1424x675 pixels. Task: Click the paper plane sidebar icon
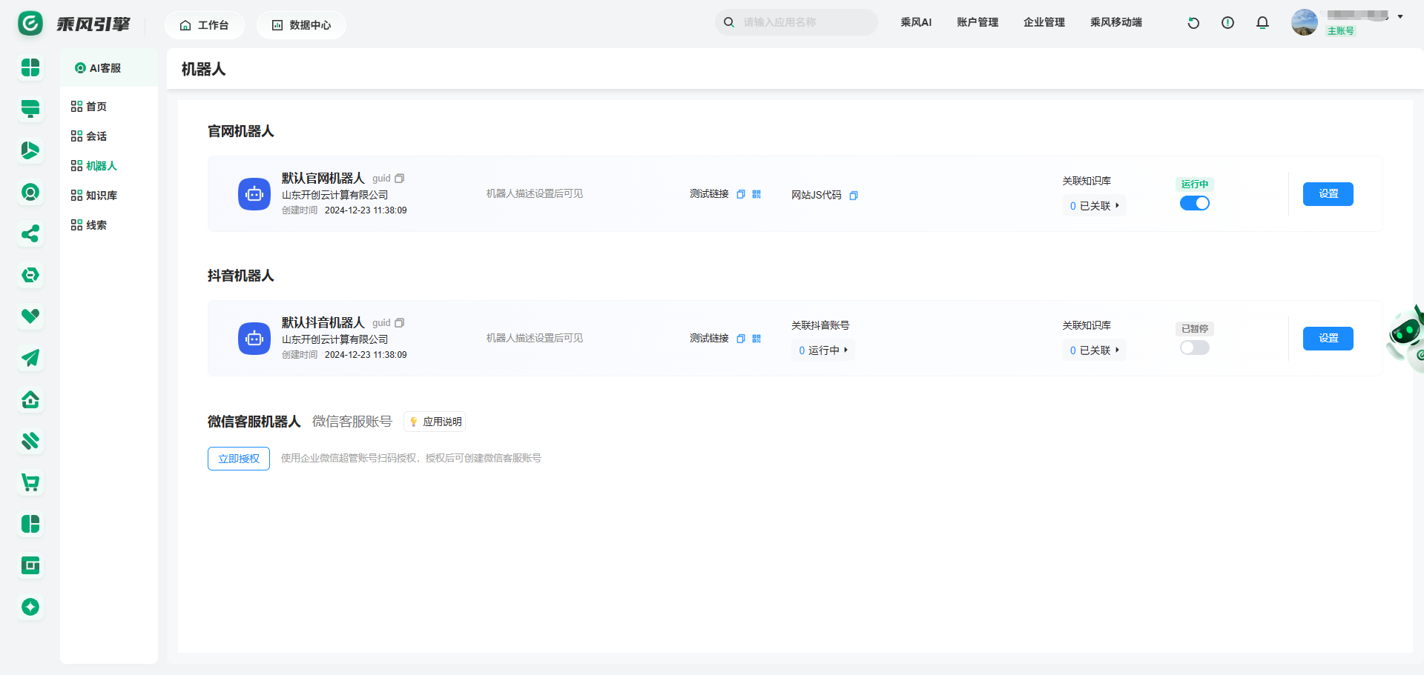[x=30, y=359]
